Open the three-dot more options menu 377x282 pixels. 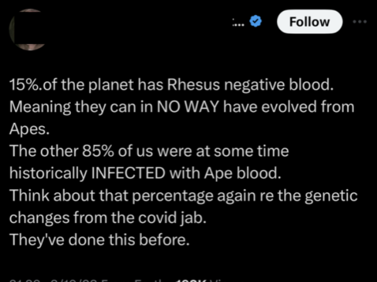[x=359, y=21]
